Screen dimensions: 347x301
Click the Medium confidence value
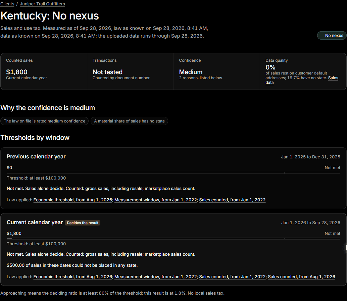click(x=191, y=72)
